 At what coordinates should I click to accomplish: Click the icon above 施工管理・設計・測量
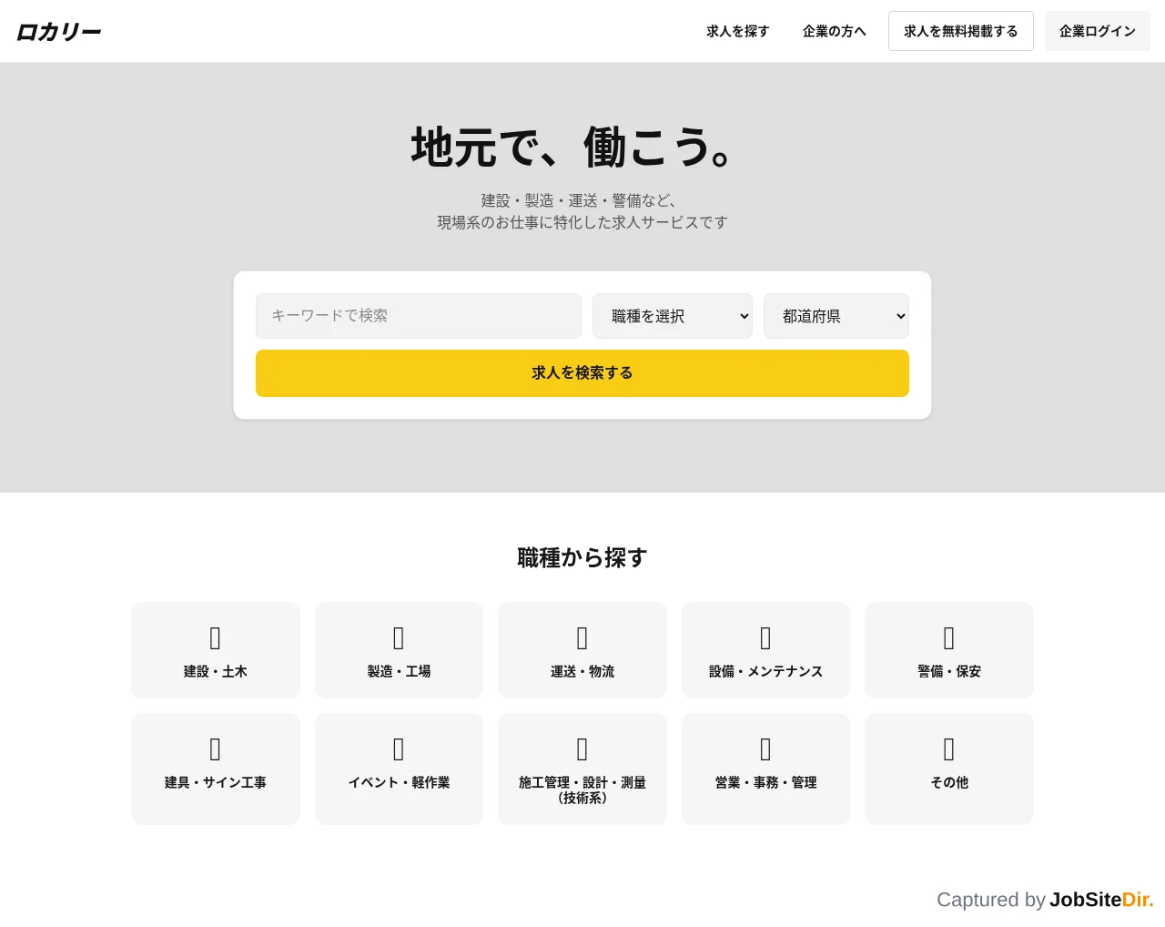[582, 749]
